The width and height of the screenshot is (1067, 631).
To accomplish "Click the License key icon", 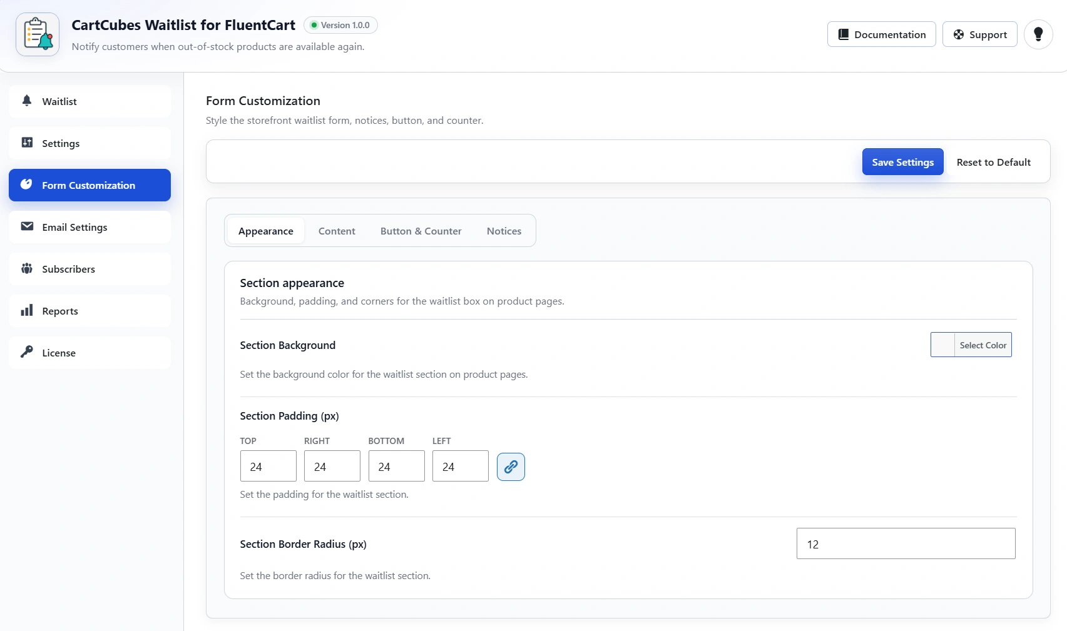I will coord(27,352).
